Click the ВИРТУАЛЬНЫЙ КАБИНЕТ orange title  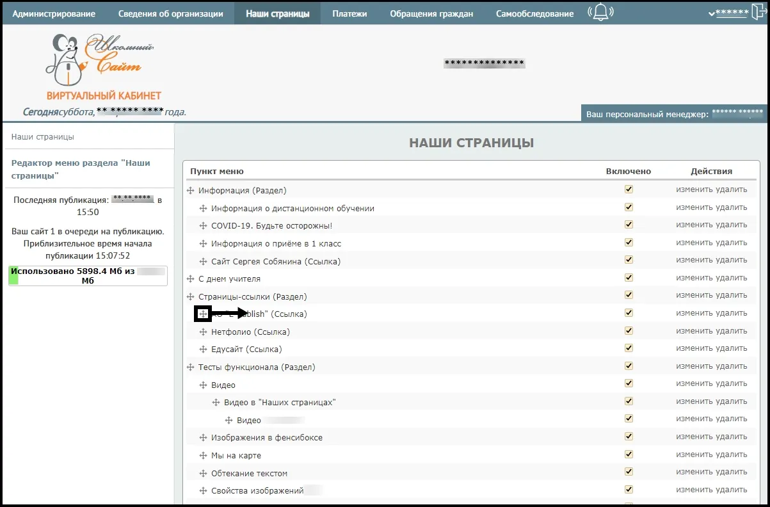(104, 96)
